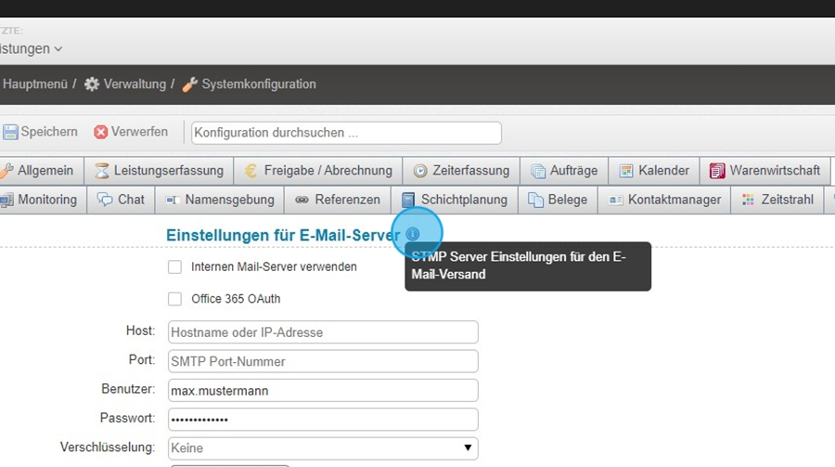The height and width of the screenshot is (467, 835).
Task: Go to Hauptmenü in breadcrumb
Action: tap(35, 84)
